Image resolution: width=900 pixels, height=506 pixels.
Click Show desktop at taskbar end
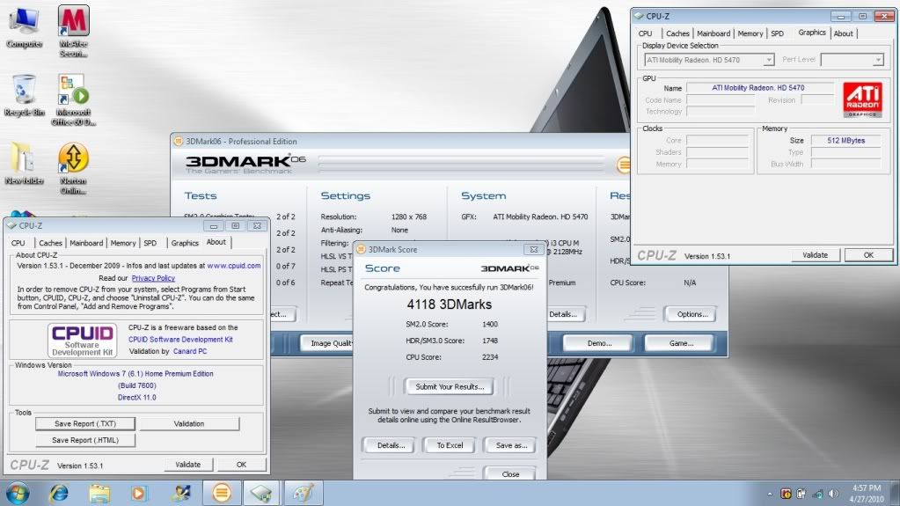tap(896, 493)
